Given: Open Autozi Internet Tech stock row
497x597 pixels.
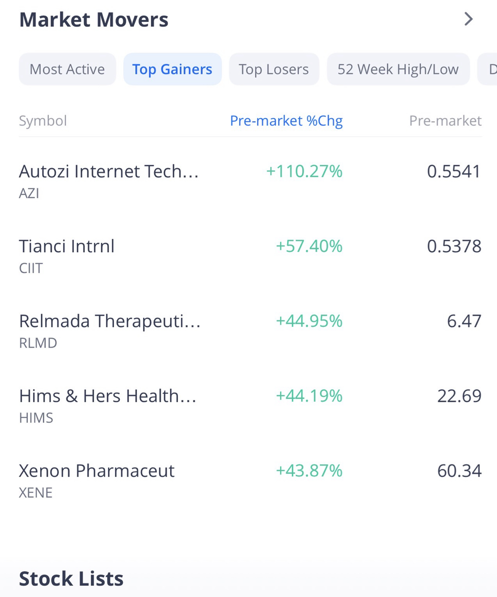Looking at the screenshot, I should click(x=250, y=181).
